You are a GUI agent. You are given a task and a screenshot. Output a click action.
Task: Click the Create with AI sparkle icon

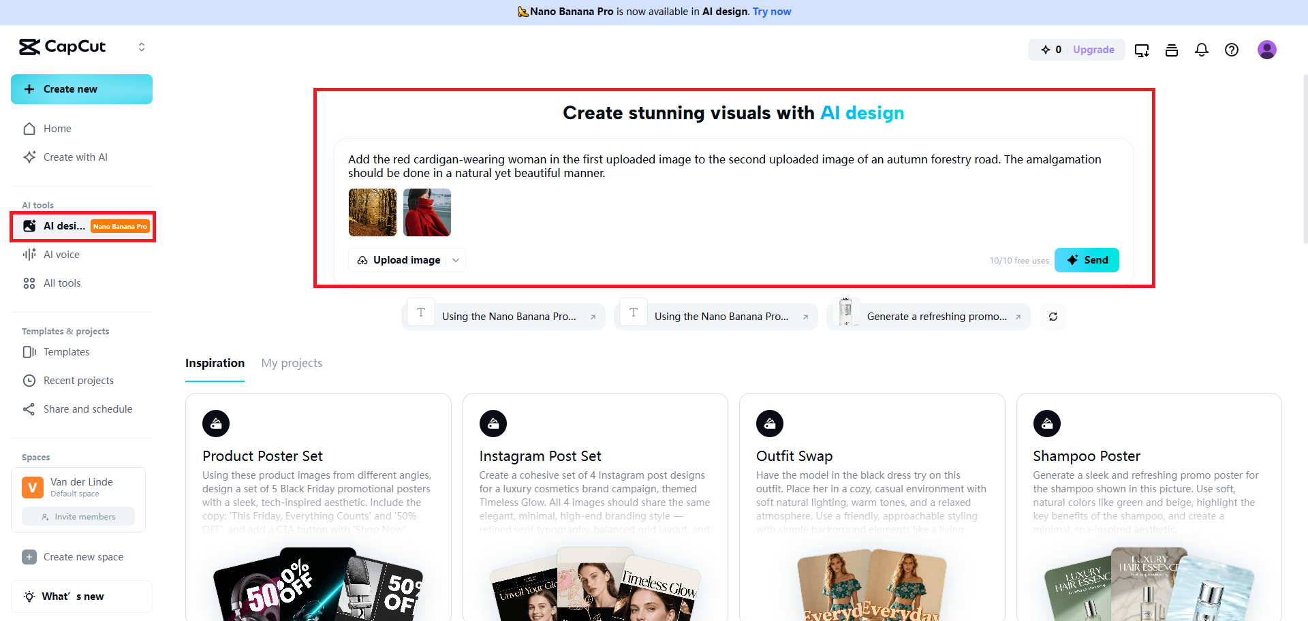(x=29, y=157)
